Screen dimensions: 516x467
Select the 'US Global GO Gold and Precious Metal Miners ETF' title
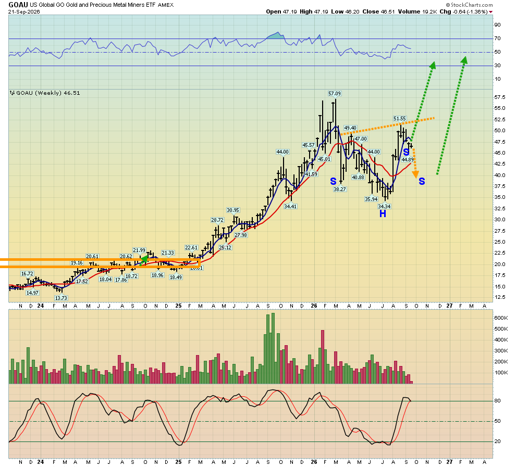pos(93,5)
